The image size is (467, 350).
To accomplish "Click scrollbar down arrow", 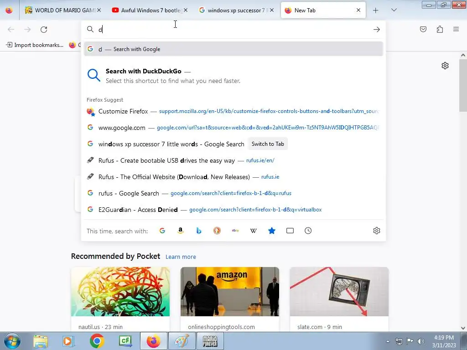I will click(x=463, y=328).
